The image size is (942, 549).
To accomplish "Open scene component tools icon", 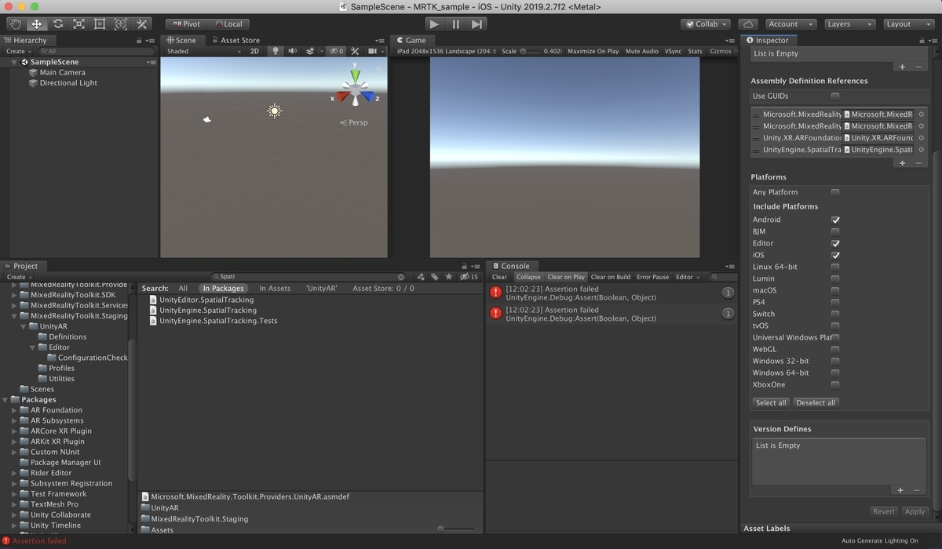I will 355,51.
